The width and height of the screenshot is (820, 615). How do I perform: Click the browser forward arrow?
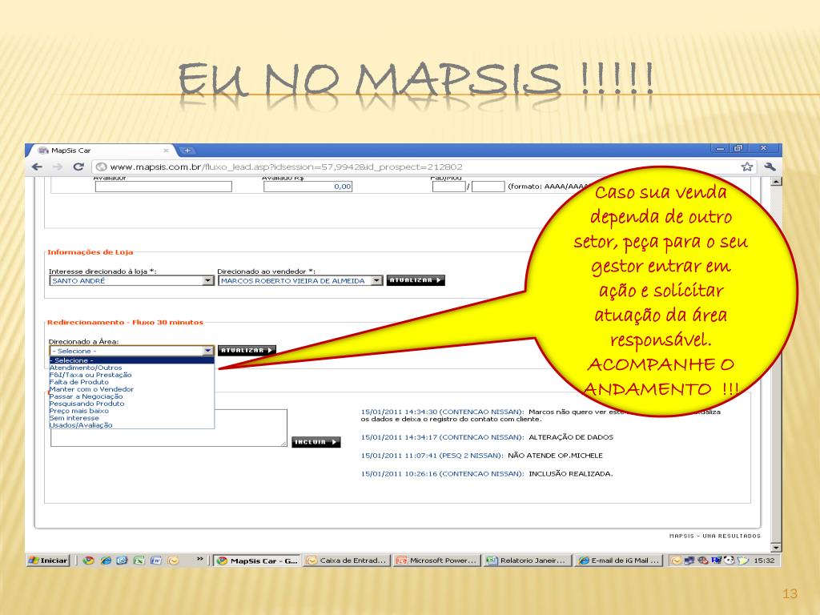point(58,167)
